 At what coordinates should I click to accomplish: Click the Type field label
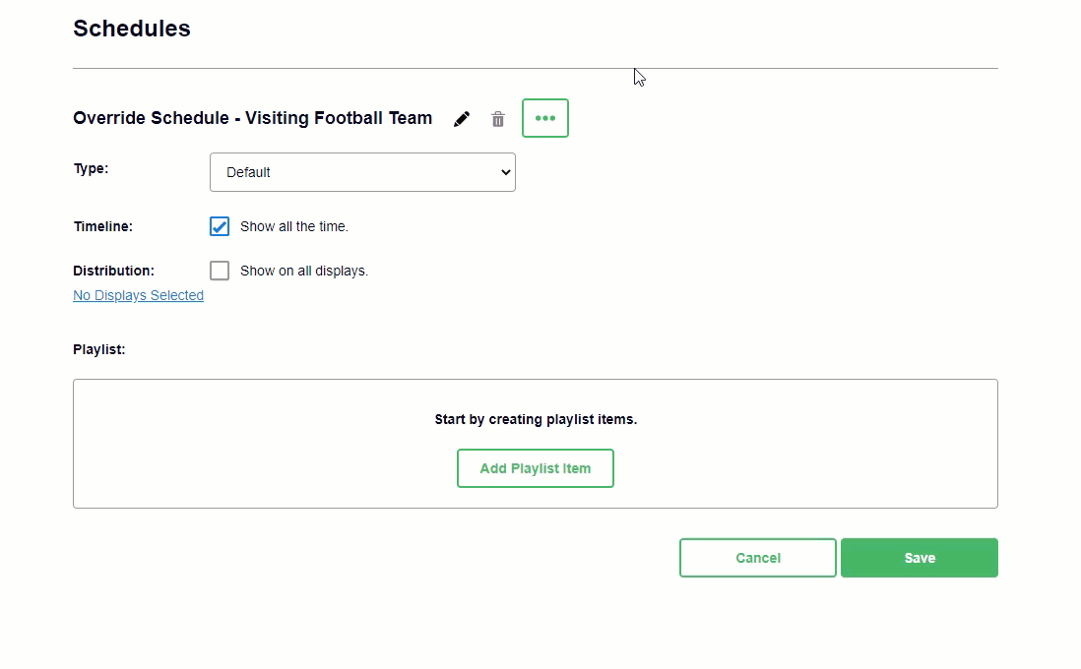(x=91, y=168)
